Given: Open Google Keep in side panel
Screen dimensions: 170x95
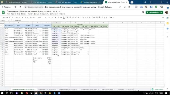Looking at the screenshot, I should pos(168,23).
